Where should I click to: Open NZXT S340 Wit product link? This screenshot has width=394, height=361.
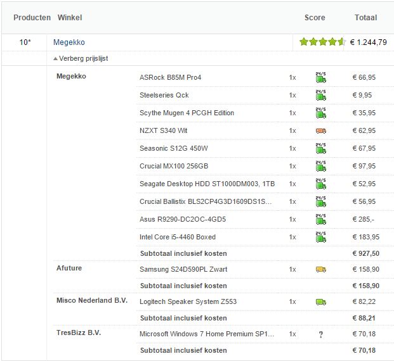[163, 130]
